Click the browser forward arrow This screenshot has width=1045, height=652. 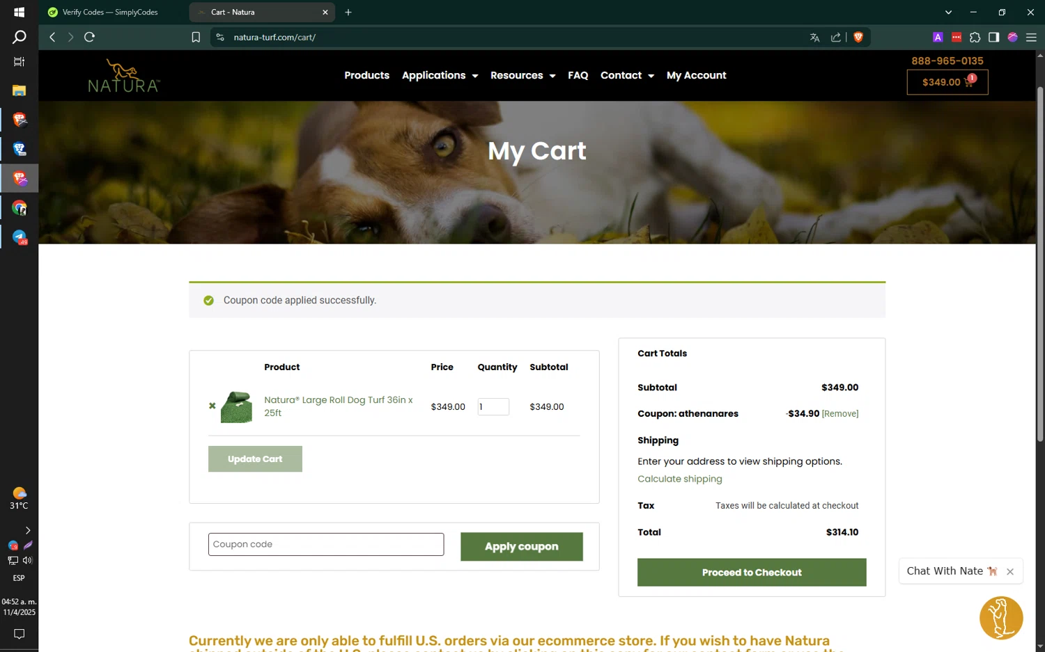[x=70, y=37]
